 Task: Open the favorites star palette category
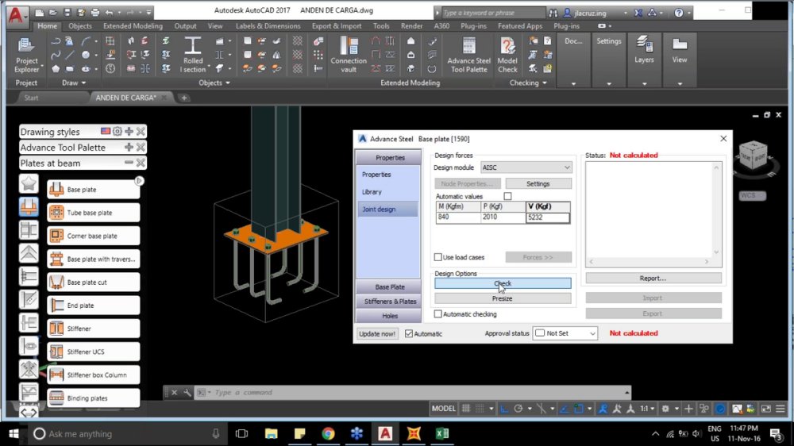coord(29,183)
